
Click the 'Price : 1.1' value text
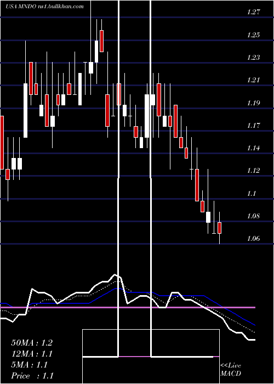point(32,376)
